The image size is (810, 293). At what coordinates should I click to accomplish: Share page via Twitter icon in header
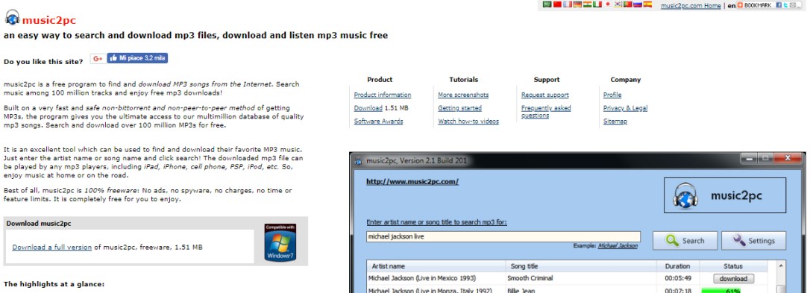(785, 5)
